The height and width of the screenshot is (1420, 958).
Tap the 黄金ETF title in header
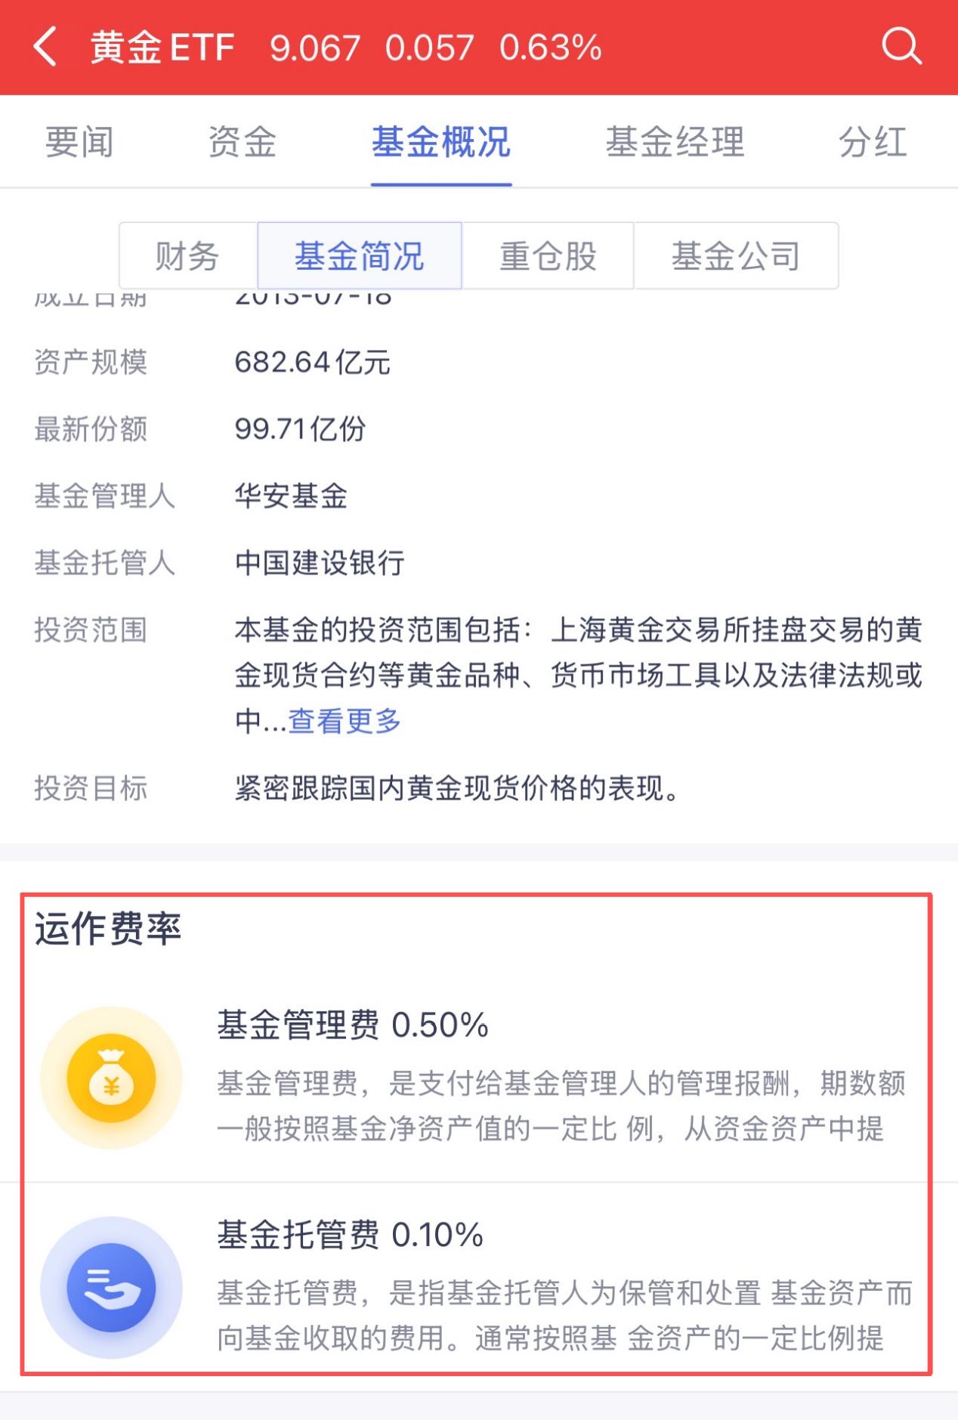(162, 48)
